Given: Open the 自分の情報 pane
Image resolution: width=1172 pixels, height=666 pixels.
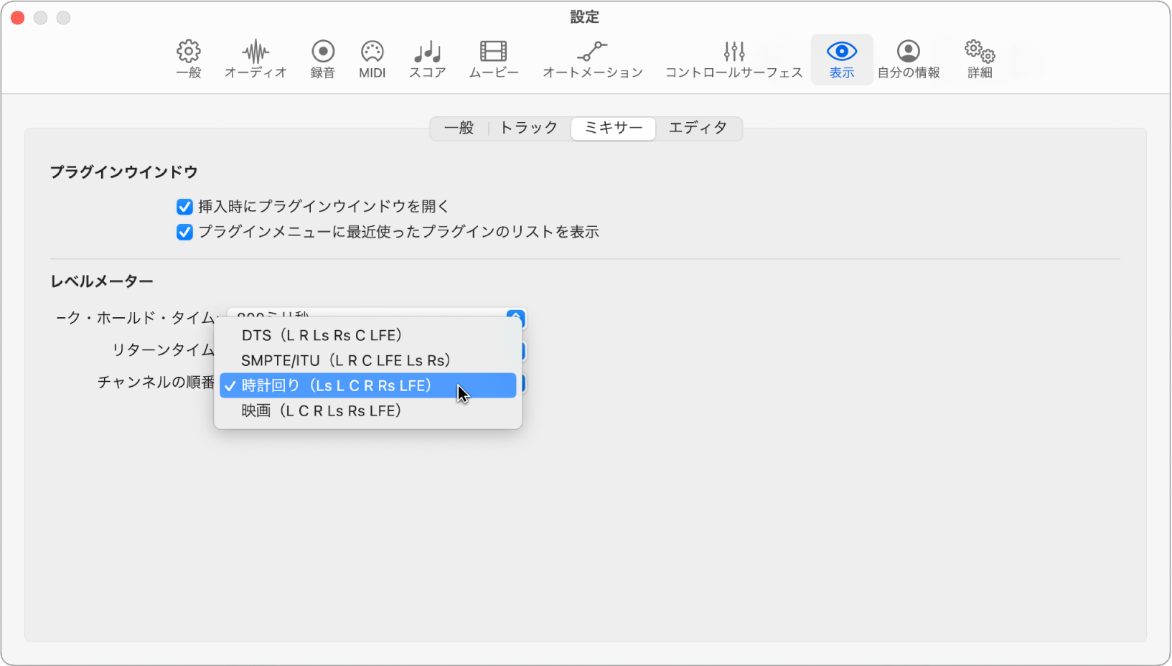Looking at the screenshot, I should [x=909, y=57].
